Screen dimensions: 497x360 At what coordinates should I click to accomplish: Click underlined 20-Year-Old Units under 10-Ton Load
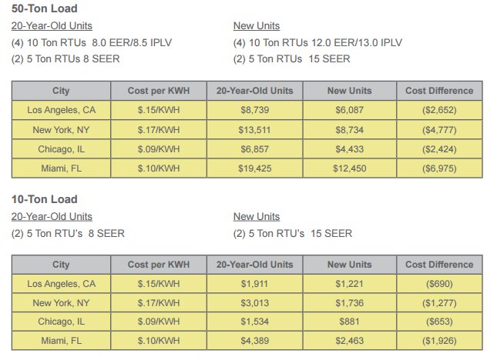pyautogui.click(x=52, y=217)
